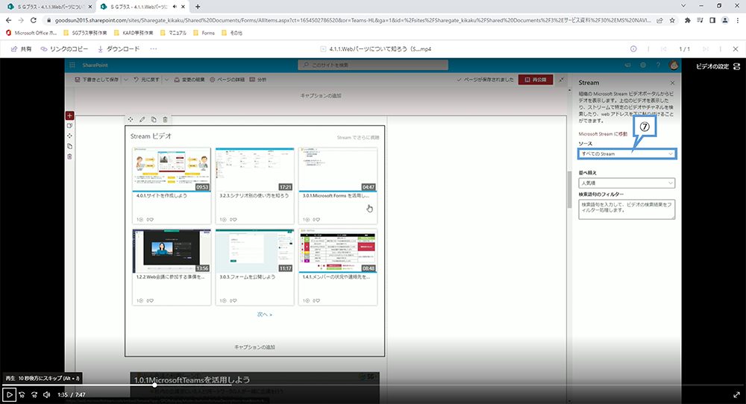The height and width of the screenshot is (404, 746).
Task: Open the more options ellipsis menu
Action: tap(153, 49)
